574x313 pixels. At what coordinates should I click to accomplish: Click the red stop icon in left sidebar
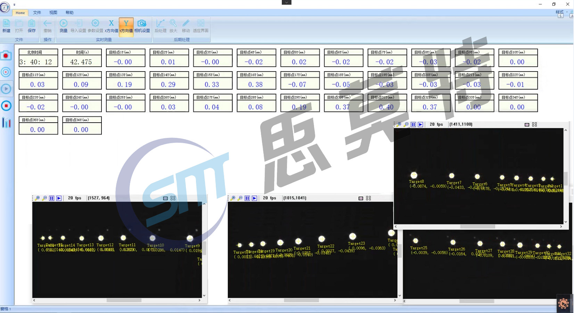click(6, 106)
